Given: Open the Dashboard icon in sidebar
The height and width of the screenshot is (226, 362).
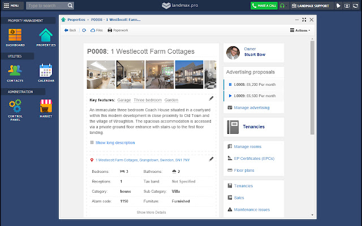Looking at the screenshot, I should (15, 37).
